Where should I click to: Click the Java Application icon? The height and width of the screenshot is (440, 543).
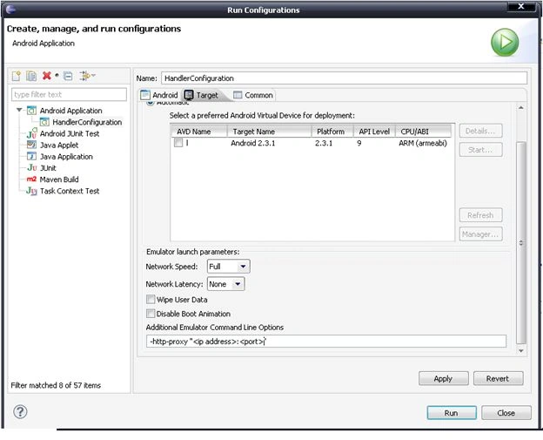[31, 156]
